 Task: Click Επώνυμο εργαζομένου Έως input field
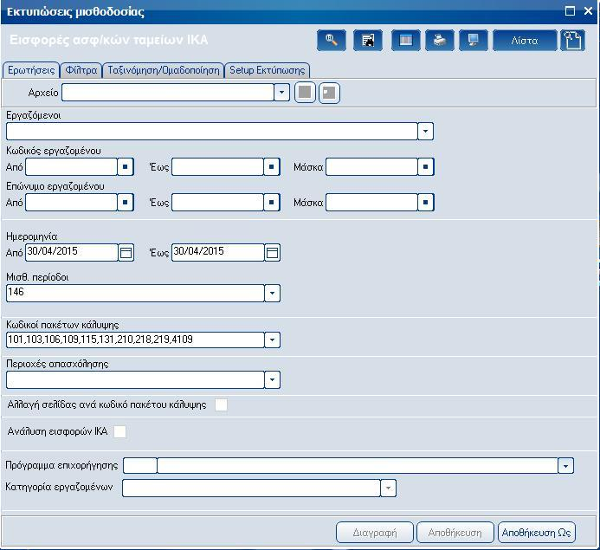point(217,202)
